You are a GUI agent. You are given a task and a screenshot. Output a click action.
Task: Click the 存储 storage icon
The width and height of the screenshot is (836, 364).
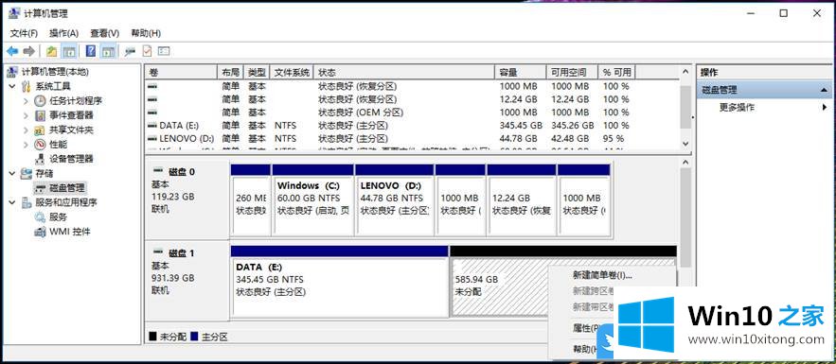[27, 173]
